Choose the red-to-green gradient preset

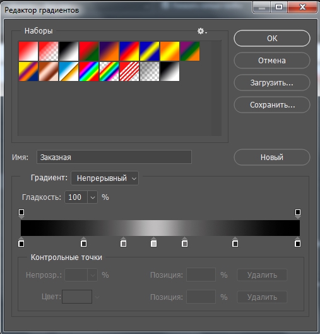[89, 51]
